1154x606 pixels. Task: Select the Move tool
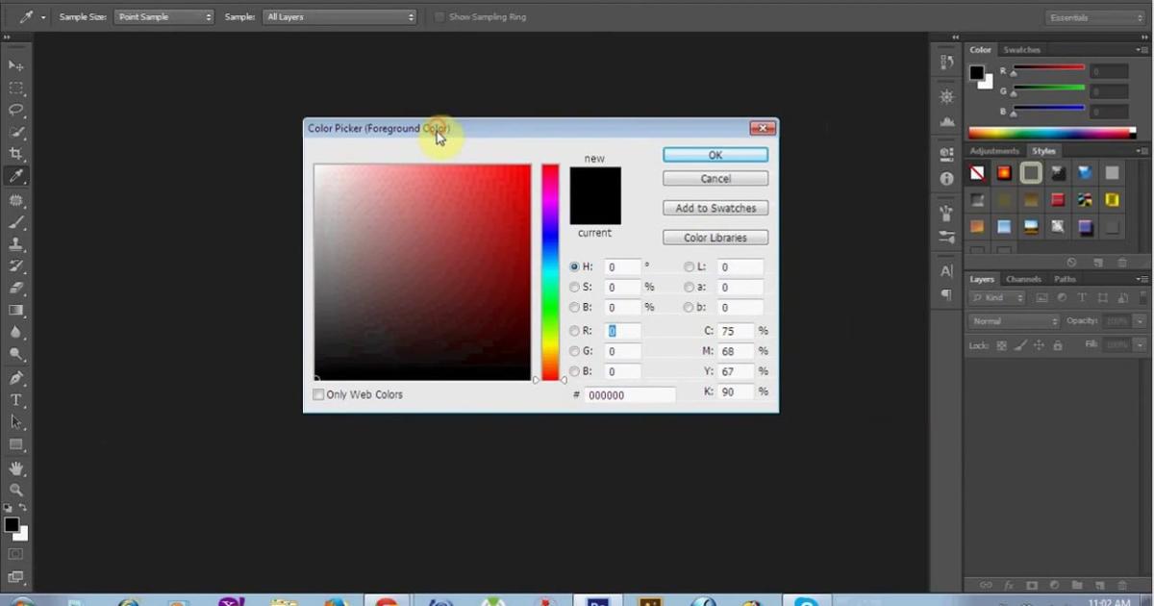16,64
